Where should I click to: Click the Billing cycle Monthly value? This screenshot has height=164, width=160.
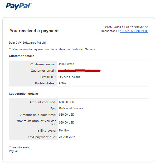tap(64, 130)
